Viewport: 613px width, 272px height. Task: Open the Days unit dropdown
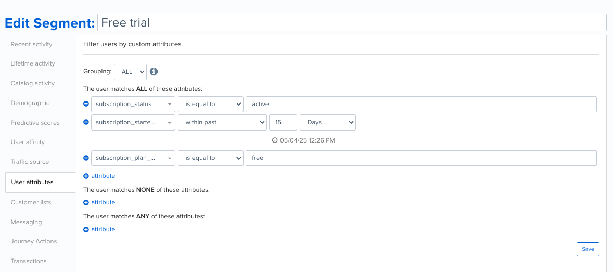tap(328, 122)
